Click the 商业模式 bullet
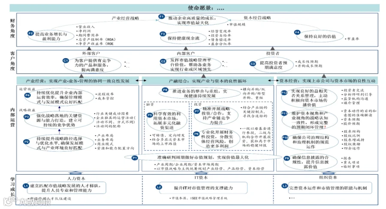 point(104,144)
